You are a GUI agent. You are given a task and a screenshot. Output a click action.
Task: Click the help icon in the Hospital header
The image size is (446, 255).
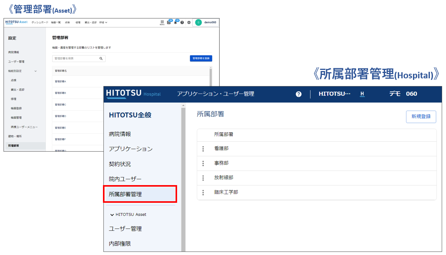pos(298,94)
